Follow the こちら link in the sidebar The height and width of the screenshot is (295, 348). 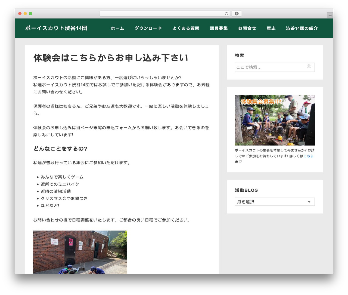pyautogui.click(x=308, y=156)
